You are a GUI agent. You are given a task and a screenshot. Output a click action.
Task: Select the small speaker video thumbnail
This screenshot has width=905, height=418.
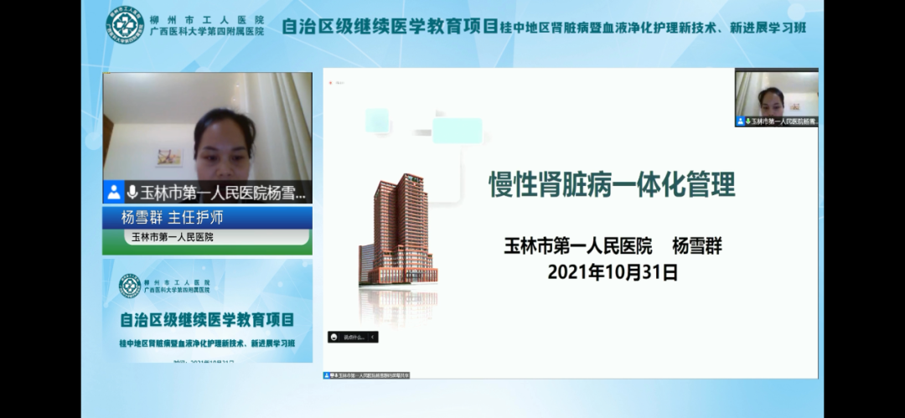click(776, 98)
